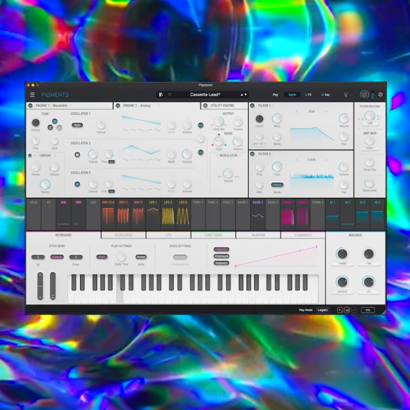The width and height of the screenshot is (410, 410).
Task: Select the previous preset with up arrow
Action: (x=242, y=95)
